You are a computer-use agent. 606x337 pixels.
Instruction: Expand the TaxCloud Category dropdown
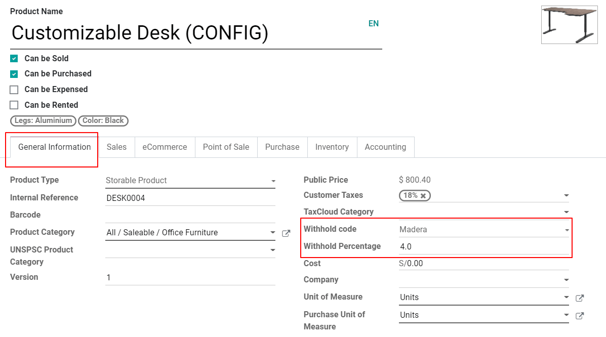point(567,212)
